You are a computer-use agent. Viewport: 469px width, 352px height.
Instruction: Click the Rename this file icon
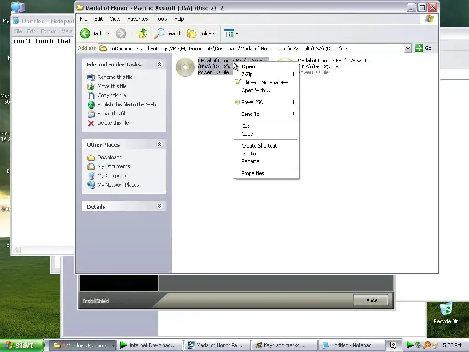[x=91, y=77]
